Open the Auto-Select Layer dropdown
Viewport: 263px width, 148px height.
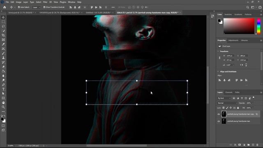pyautogui.click(x=37, y=7)
